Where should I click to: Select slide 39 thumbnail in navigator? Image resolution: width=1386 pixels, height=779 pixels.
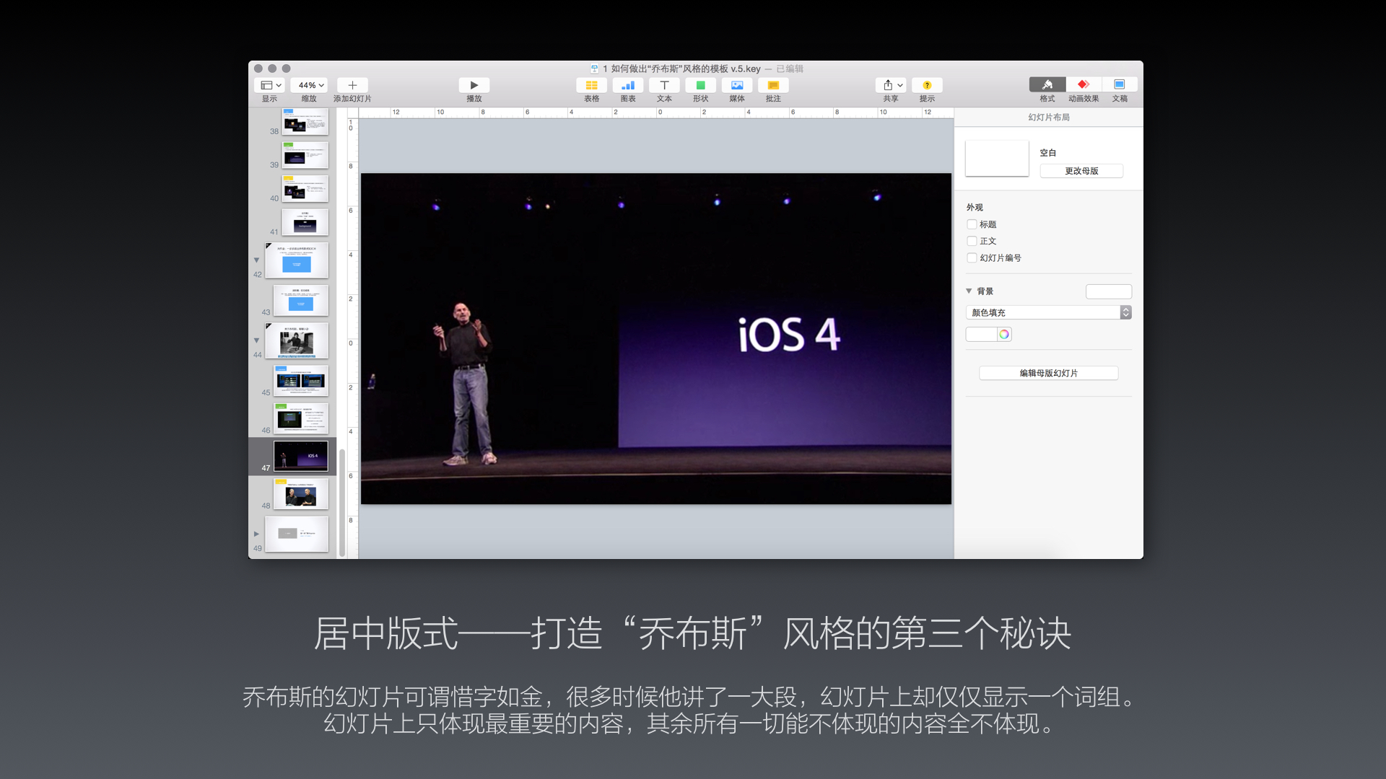pos(305,155)
